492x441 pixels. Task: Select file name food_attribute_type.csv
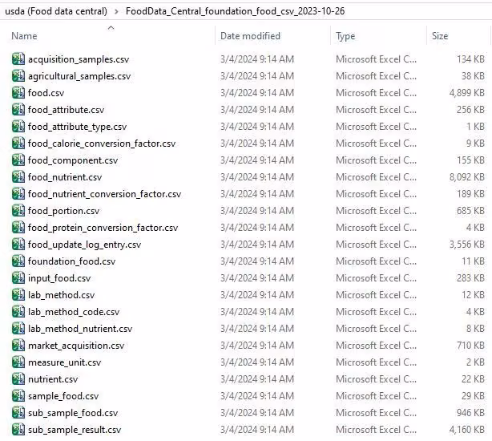[x=77, y=127]
